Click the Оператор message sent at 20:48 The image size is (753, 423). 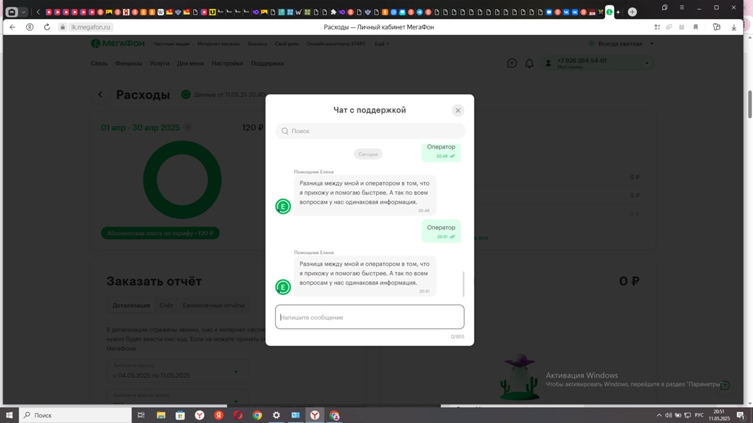(441, 152)
